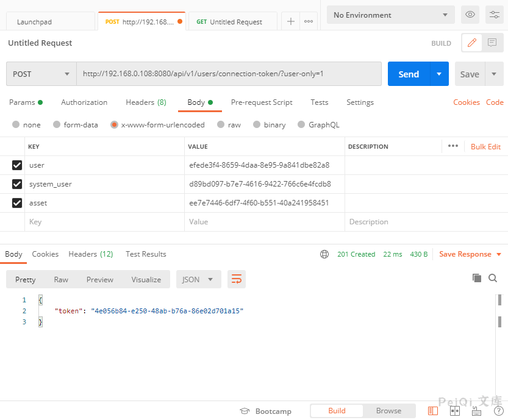This screenshot has width=508, height=420.
Task: Open the Bulk Edit link
Action: point(485,146)
